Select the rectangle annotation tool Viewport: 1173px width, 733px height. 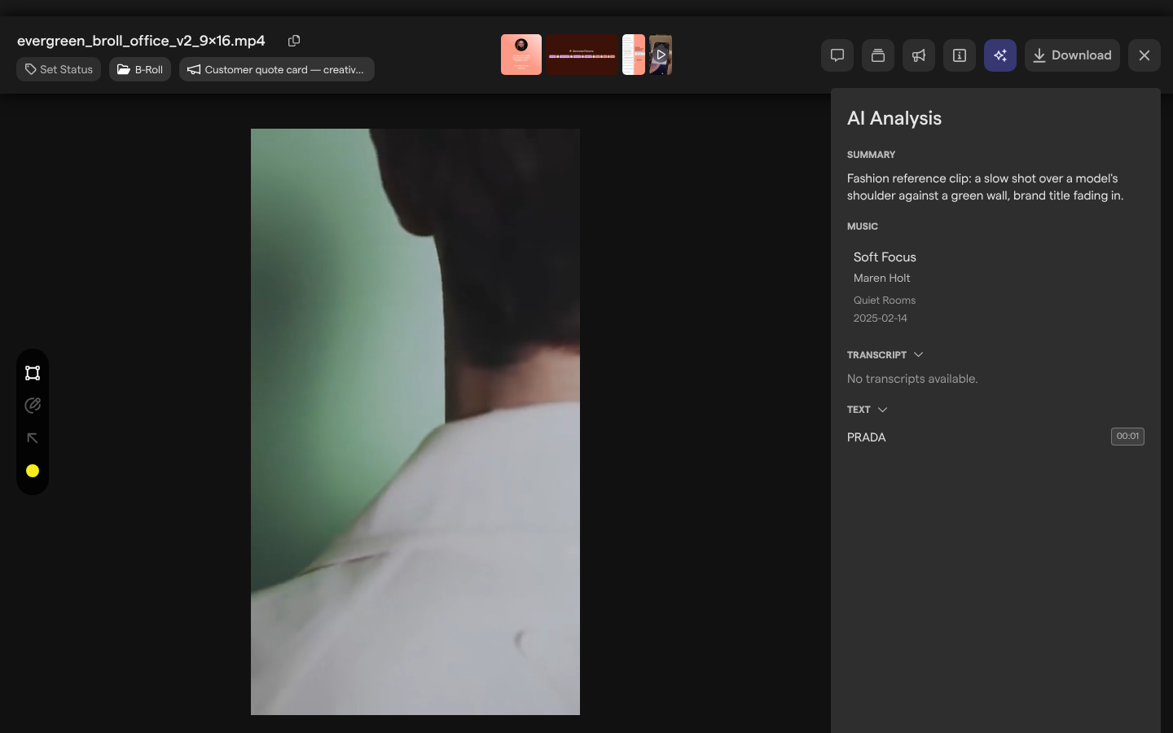(33, 373)
